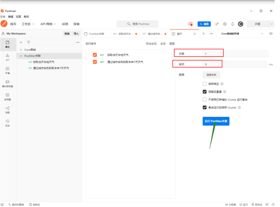Click the 选择文件 button

pos(211,75)
